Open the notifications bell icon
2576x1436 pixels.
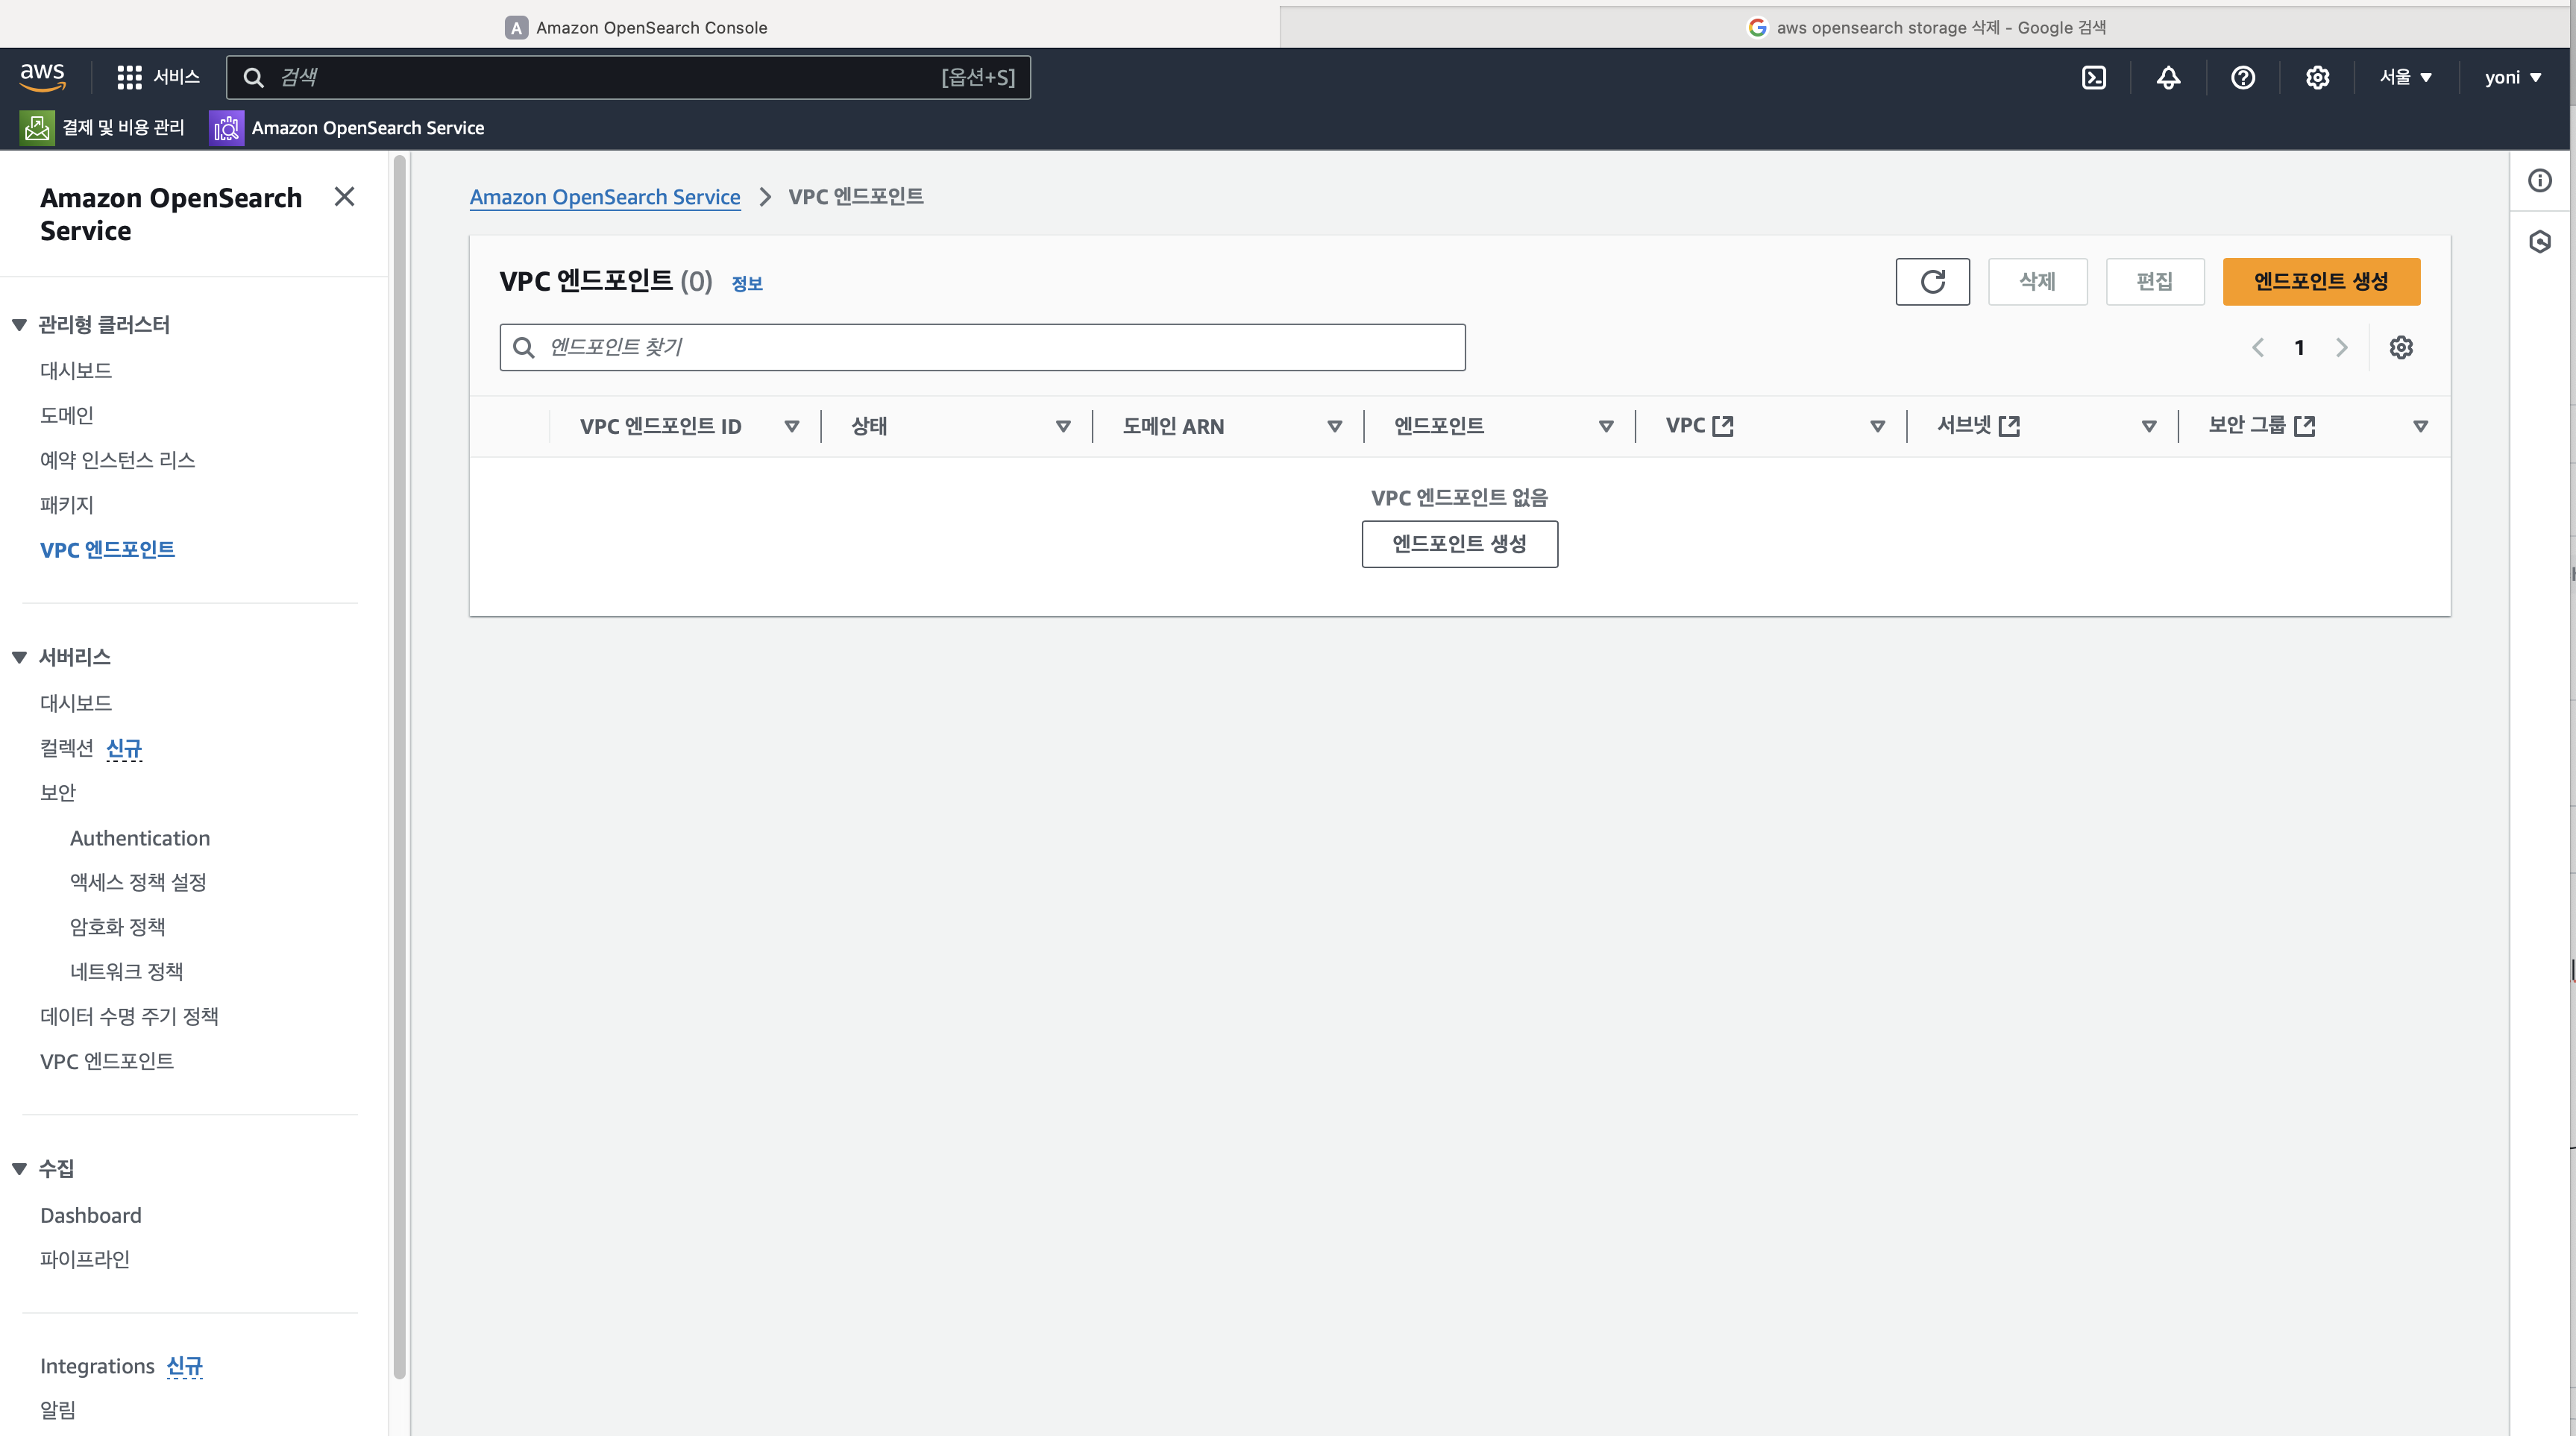pyautogui.click(x=2168, y=77)
